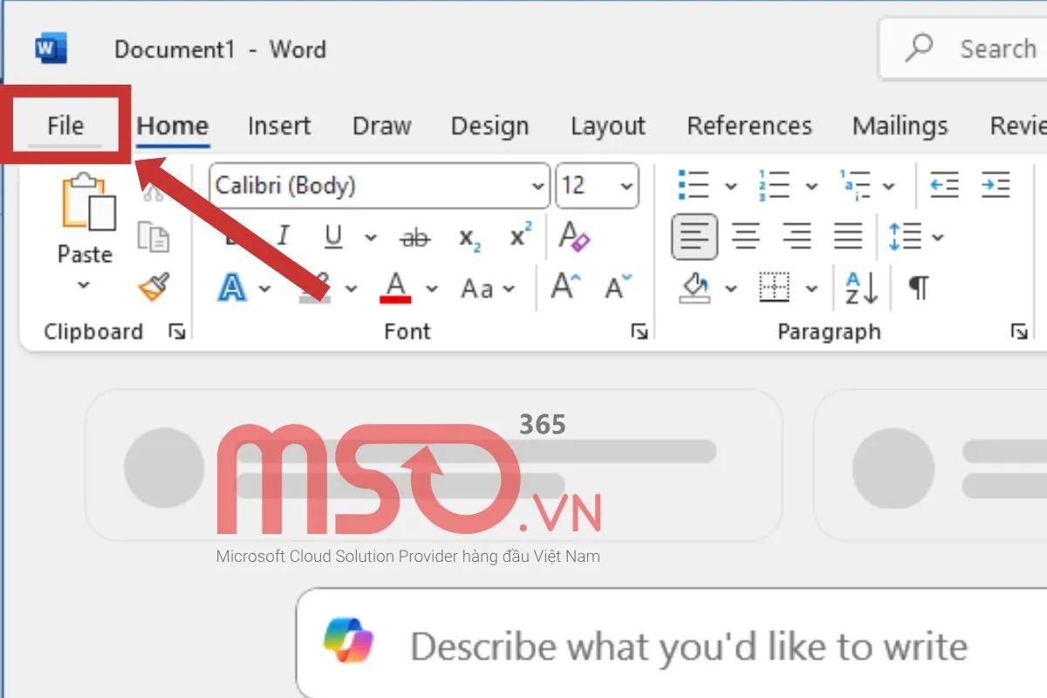
Task: Expand the Paste options arrow
Action: [84, 285]
